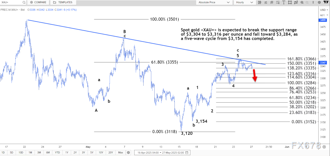Open the Compare instruments tool
Screen dimensions: 330x156
pos(38,2)
